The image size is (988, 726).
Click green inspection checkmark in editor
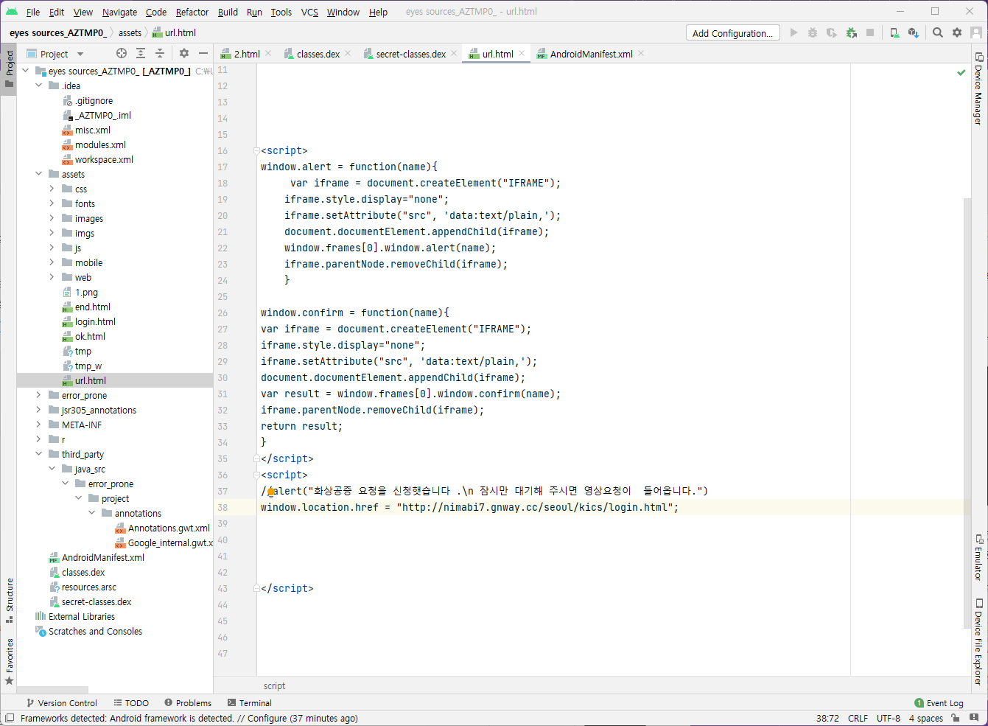(x=961, y=72)
